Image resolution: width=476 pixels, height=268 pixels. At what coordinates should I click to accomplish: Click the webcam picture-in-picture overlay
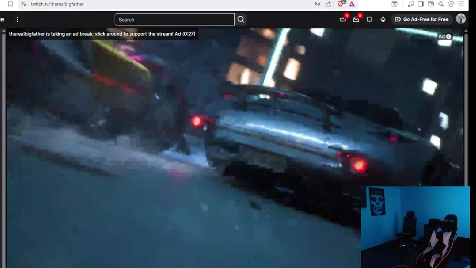(415, 227)
